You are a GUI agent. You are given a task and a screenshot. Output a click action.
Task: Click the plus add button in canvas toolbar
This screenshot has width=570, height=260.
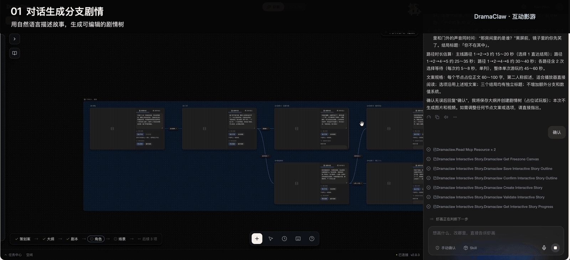(x=257, y=239)
